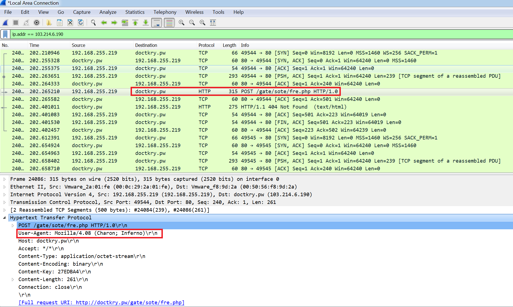
Task: Sort packets by the No. column
Action: [x=14, y=45]
